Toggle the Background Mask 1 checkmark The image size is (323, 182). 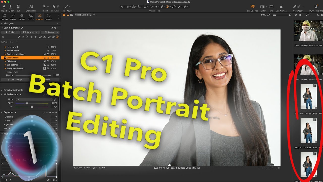pyautogui.click(x=5, y=68)
